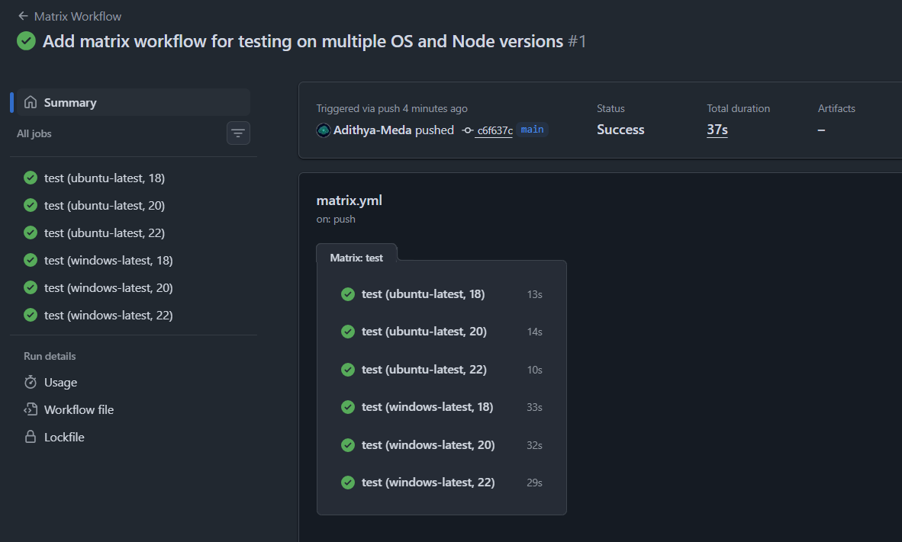The height and width of the screenshot is (542, 902).
Task: Click the Usage stopwatch icon
Action: (x=31, y=382)
